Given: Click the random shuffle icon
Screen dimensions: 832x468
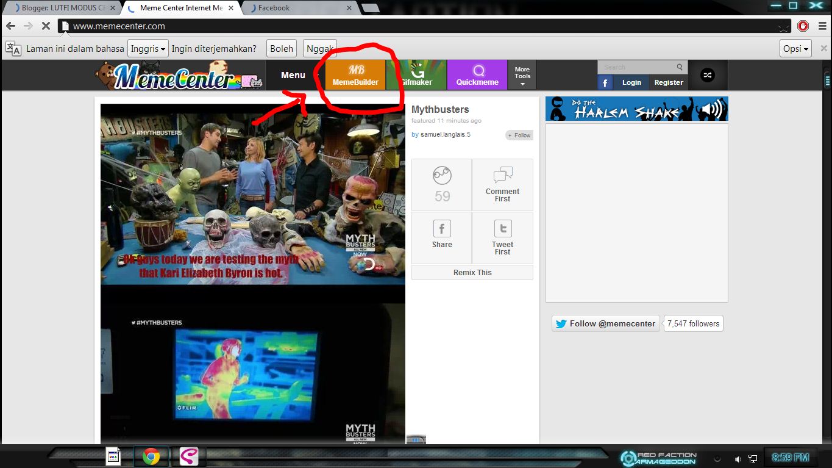Looking at the screenshot, I should [x=707, y=75].
